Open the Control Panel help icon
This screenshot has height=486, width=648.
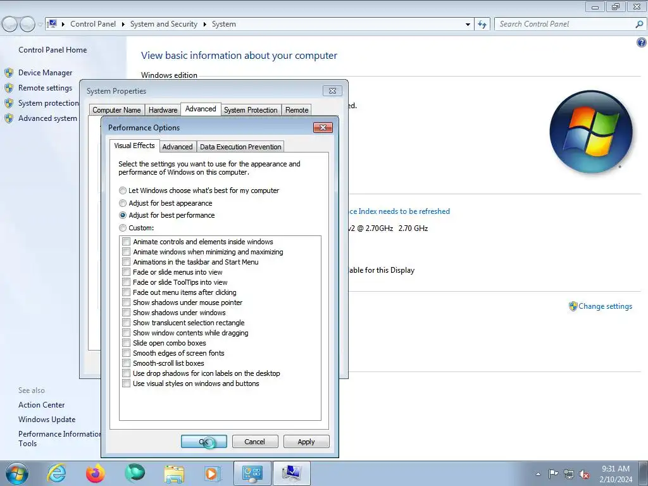coord(642,42)
